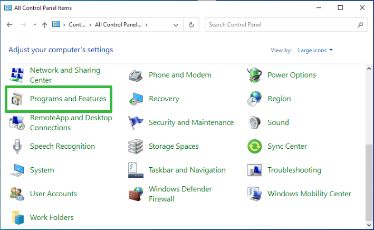Refresh the Control Panel view

coord(191,25)
